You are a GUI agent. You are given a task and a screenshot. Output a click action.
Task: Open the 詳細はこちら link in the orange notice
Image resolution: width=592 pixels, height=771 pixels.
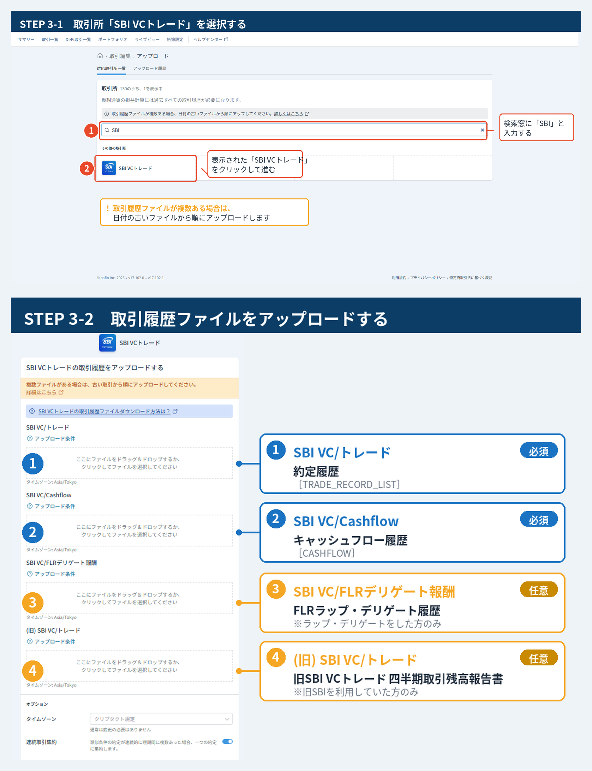pyautogui.click(x=41, y=392)
